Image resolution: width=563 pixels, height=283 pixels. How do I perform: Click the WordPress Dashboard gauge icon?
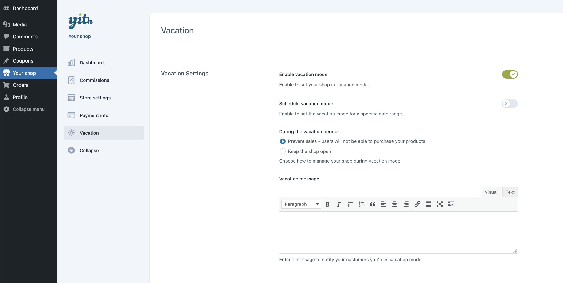point(6,8)
